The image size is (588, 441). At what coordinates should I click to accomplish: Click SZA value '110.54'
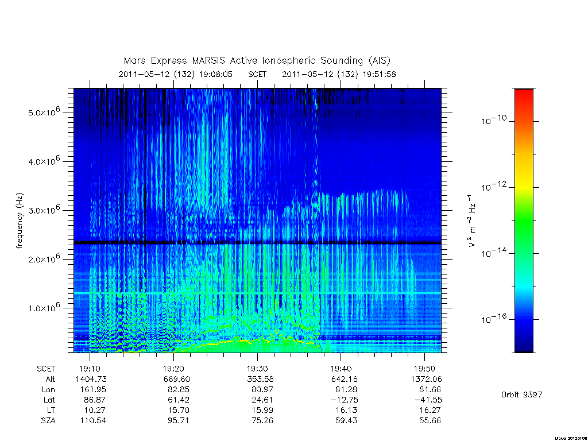[x=93, y=421]
